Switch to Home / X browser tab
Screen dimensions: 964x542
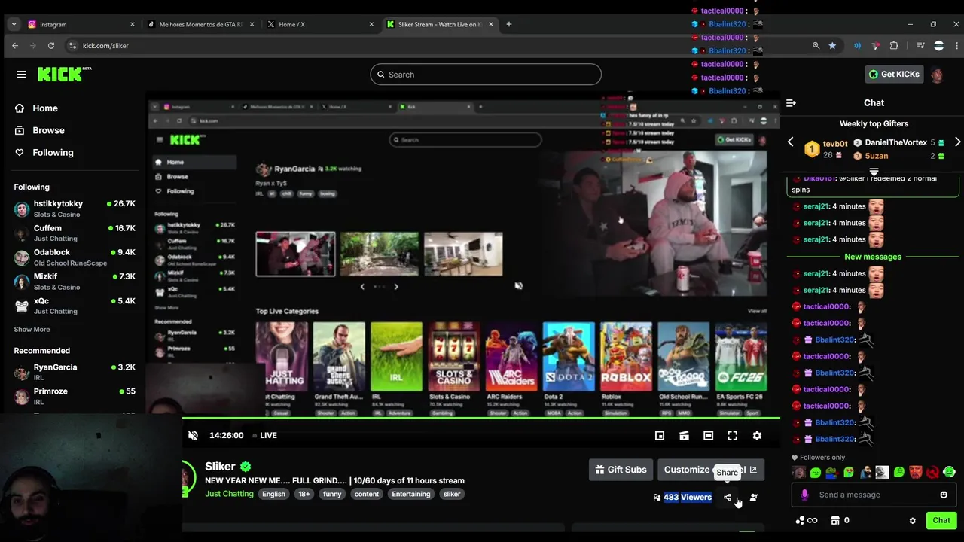(x=319, y=24)
